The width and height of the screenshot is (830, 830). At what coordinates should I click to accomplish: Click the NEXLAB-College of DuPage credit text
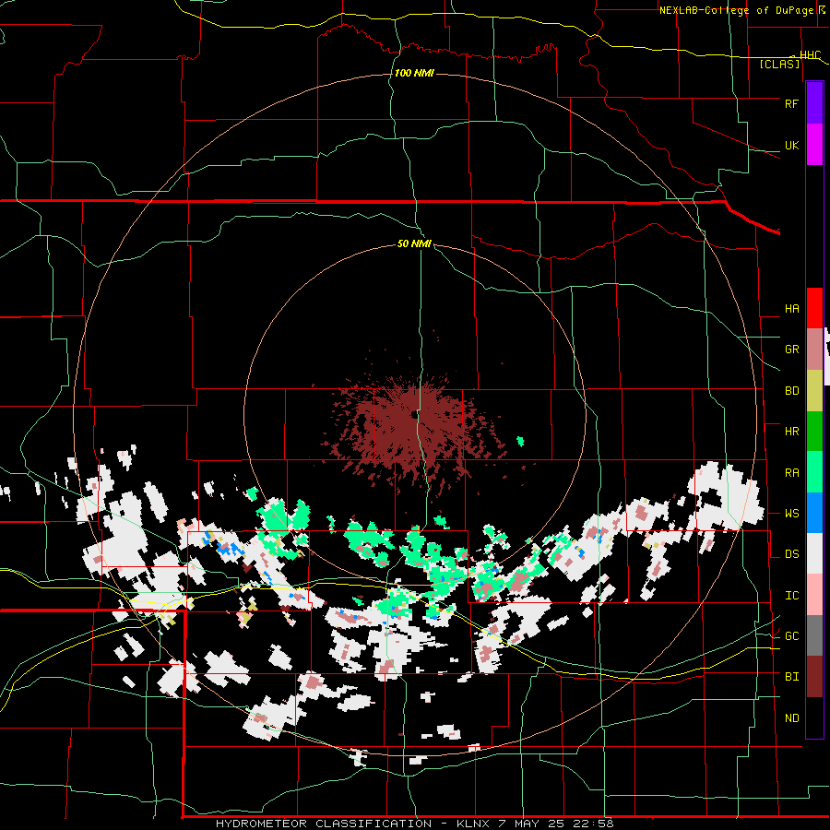tap(736, 10)
